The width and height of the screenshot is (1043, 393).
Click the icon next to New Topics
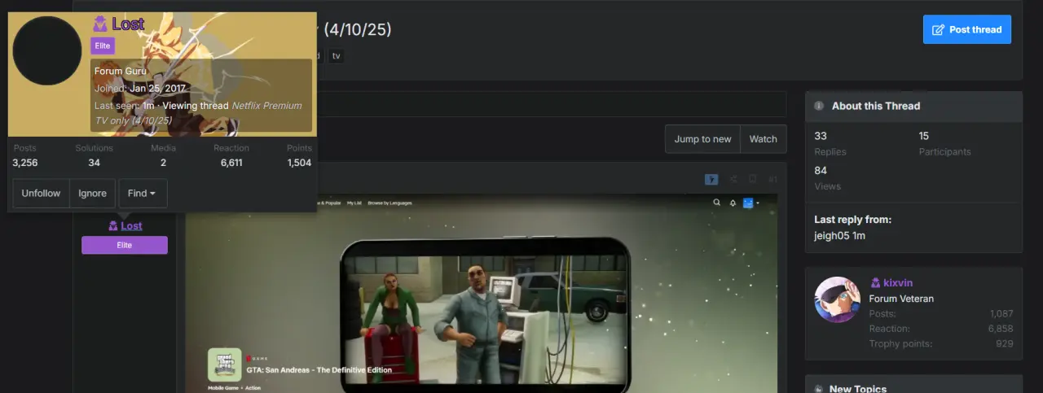point(819,389)
